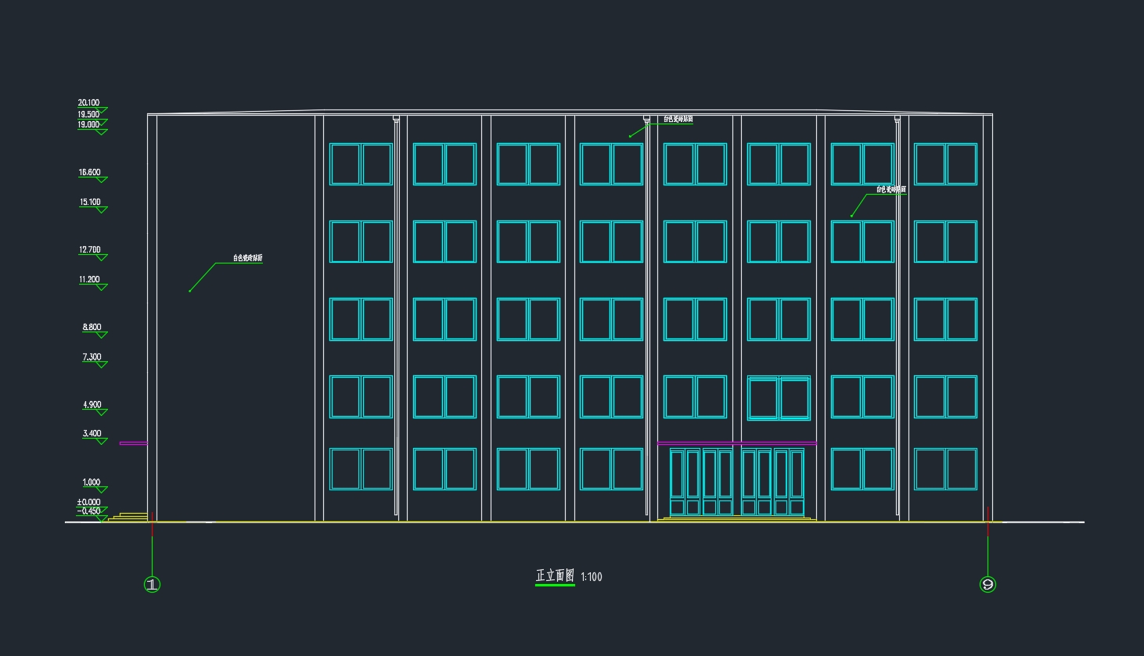Screen dimensions: 1144x656
Task: Click the 1:100 scale label
Action: (592, 577)
